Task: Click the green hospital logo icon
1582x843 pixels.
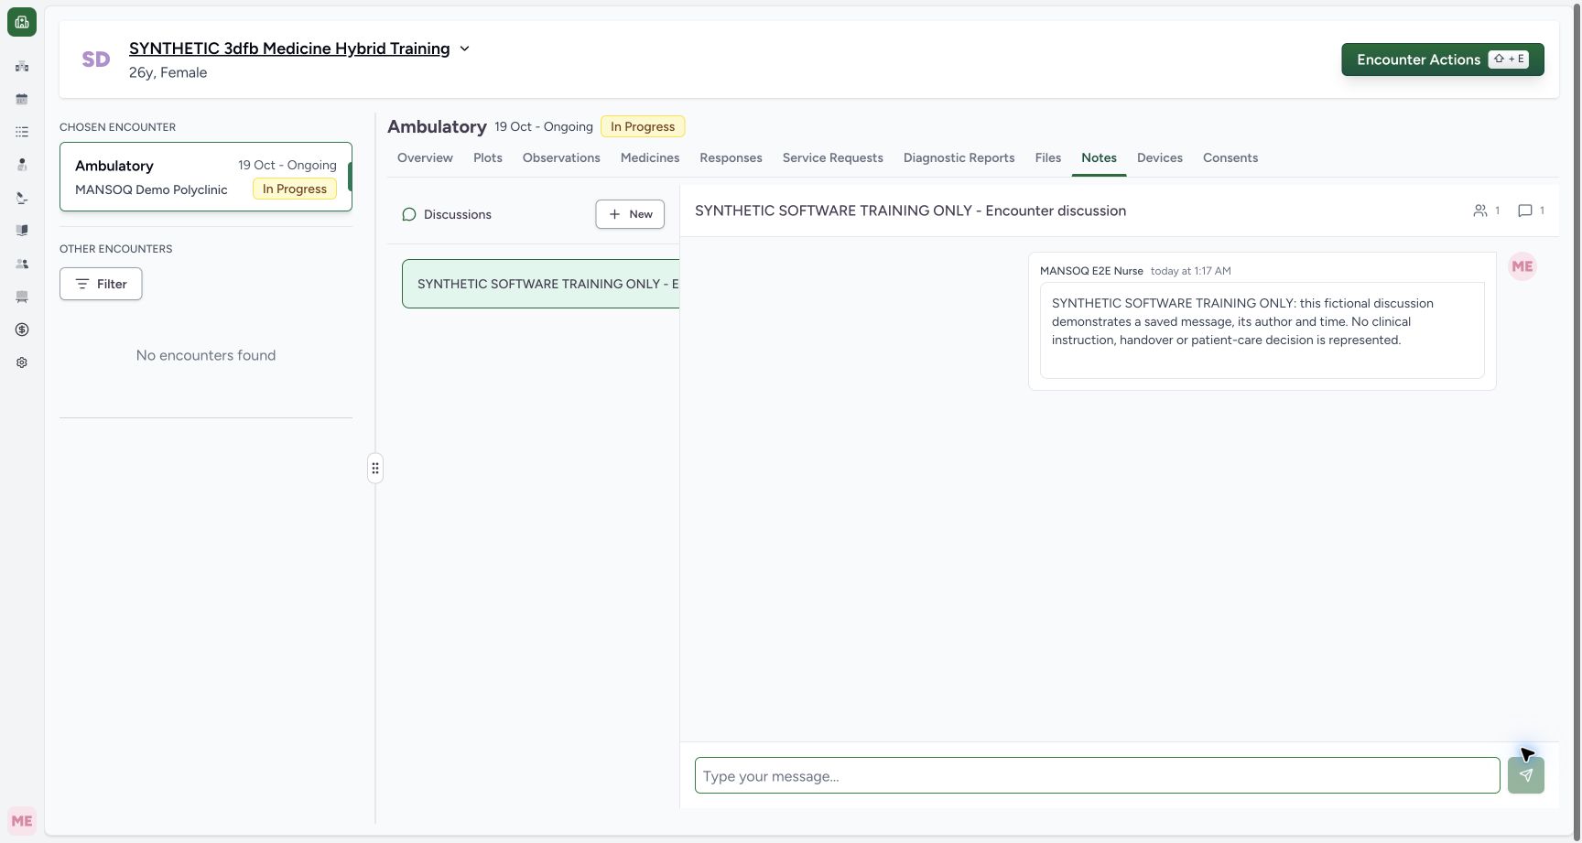Action: click(x=22, y=22)
